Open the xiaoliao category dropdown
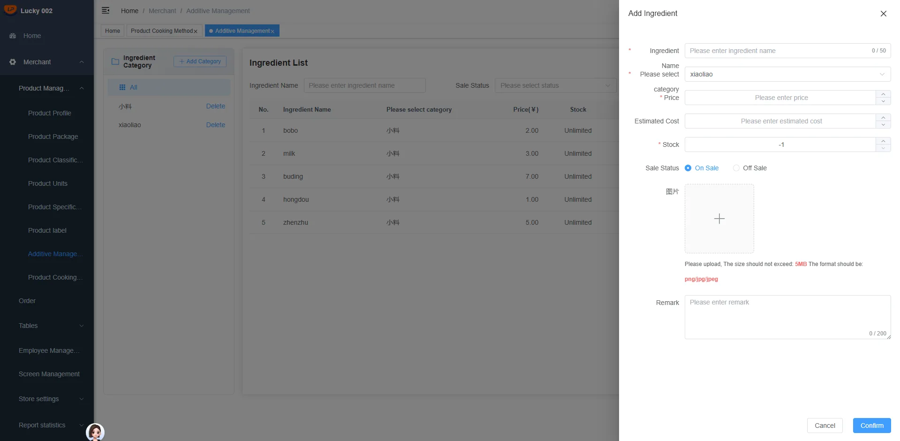900x441 pixels. click(x=787, y=74)
